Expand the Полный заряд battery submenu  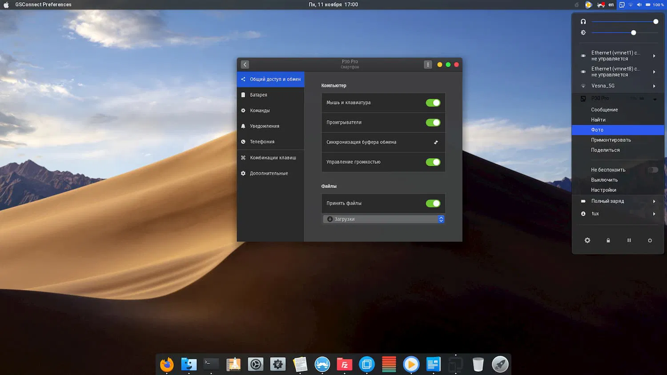618,201
